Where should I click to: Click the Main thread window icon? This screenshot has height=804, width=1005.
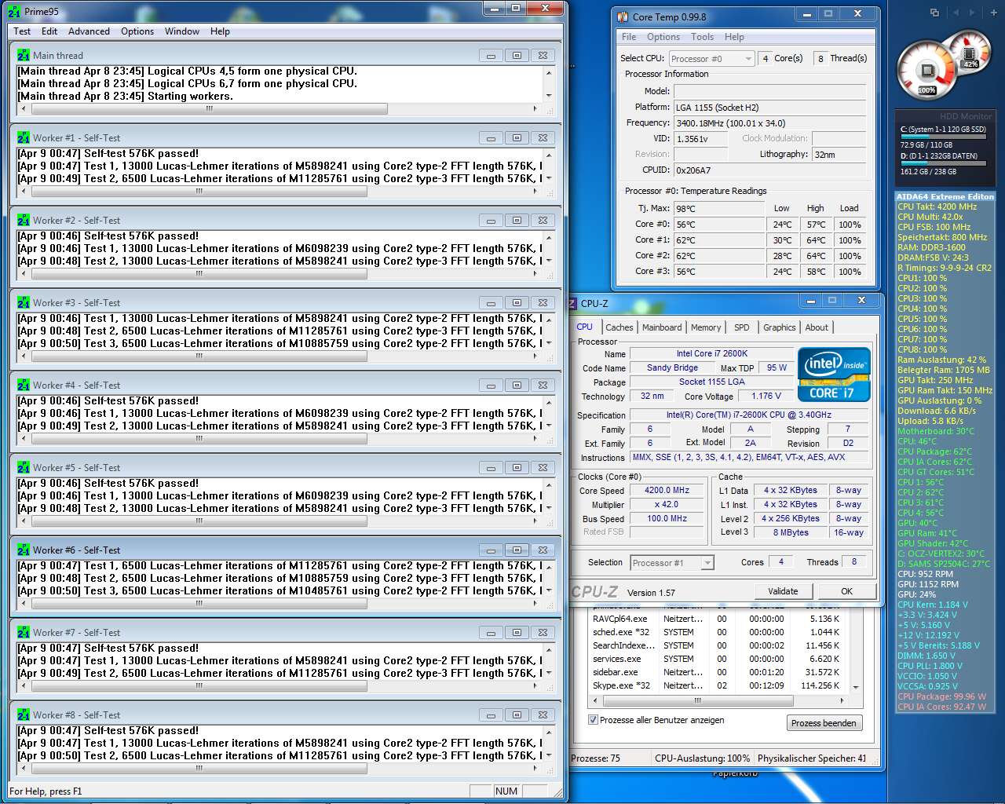click(24, 55)
